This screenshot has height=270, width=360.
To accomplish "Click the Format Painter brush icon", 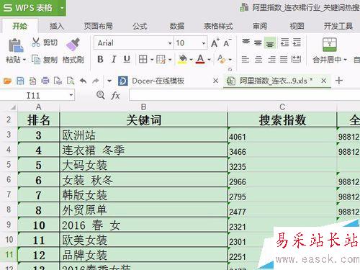I will [73, 45].
